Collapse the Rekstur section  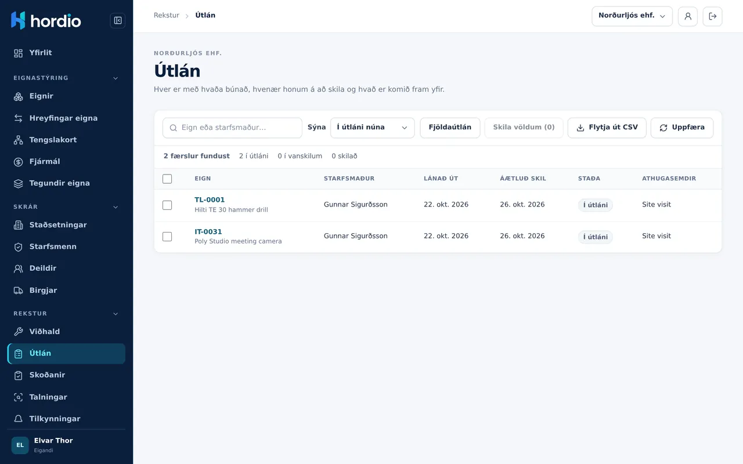[x=116, y=314]
